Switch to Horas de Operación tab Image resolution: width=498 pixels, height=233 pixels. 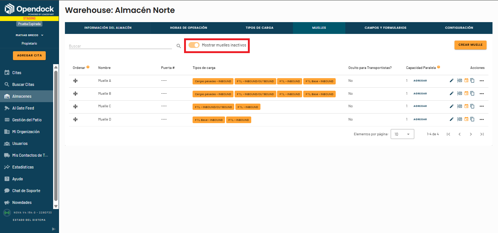tap(189, 28)
